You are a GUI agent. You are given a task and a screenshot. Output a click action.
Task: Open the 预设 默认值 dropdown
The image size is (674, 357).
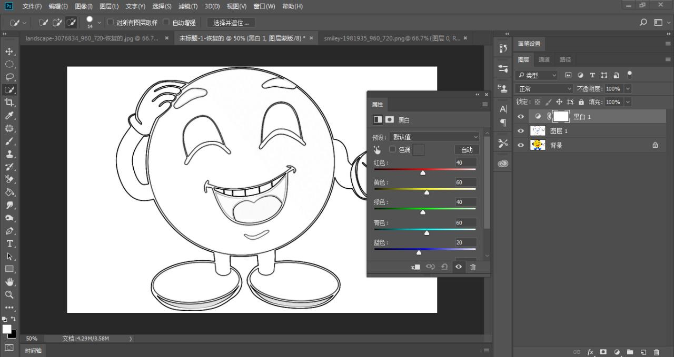click(434, 137)
